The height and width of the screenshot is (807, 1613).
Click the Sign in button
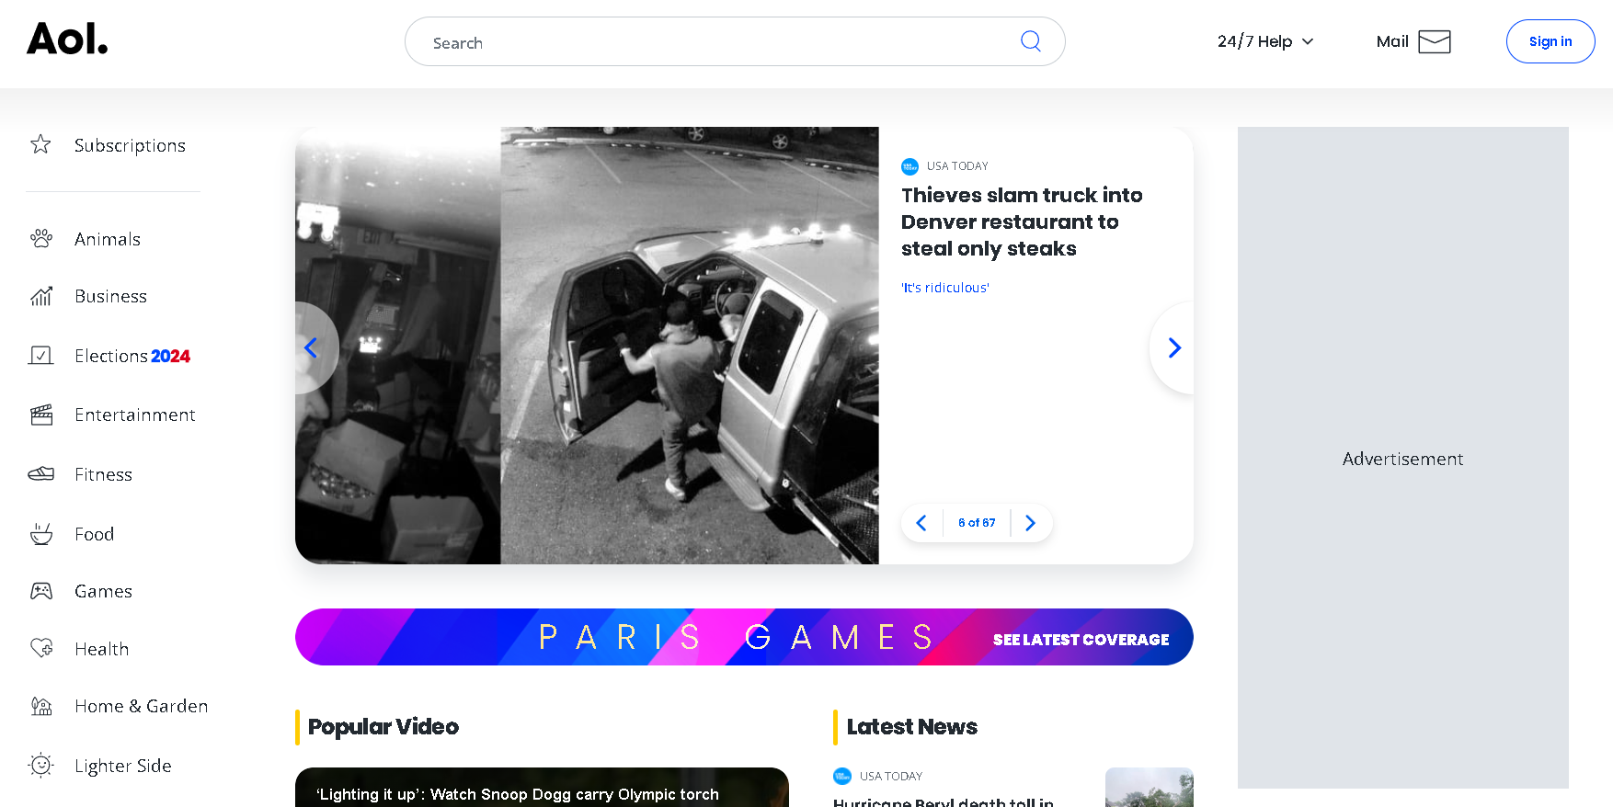pyautogui.click(x=1550, y=41)
